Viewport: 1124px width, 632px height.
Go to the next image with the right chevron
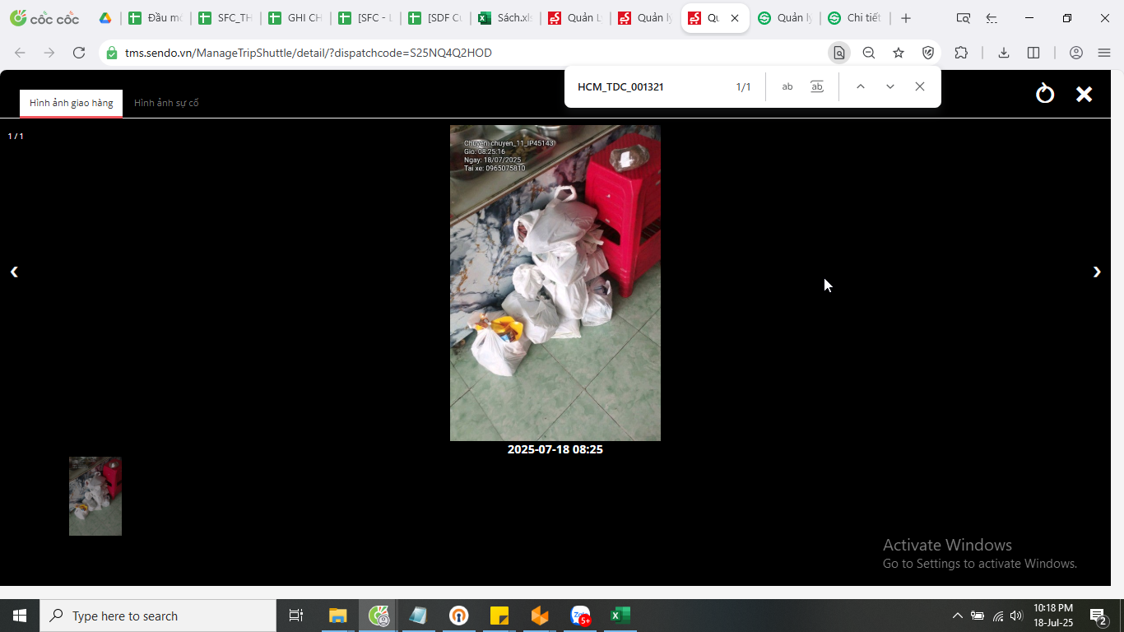(x=1097, y=272)
